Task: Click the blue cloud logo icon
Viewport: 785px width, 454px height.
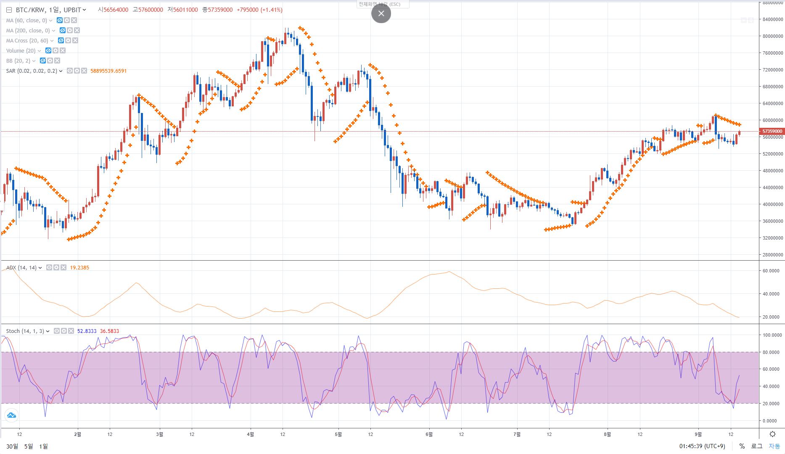Action: [x=11, y=415]
